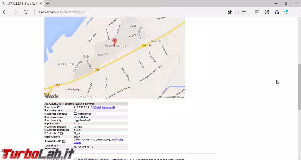
Task: Open the More (three dots) menu
Action: 296,12
